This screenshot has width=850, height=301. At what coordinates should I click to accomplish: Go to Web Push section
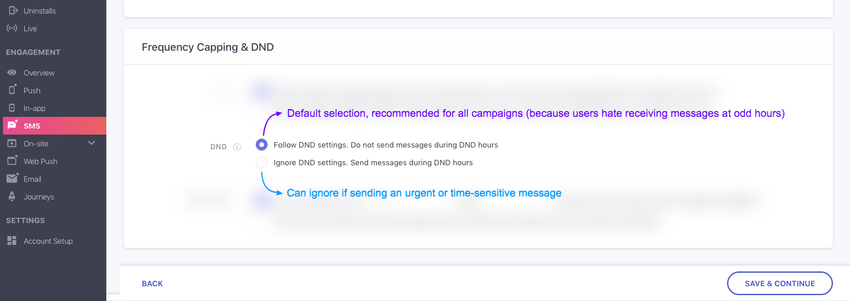point(41,161)
